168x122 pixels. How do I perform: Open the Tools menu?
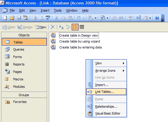[58, 10]
